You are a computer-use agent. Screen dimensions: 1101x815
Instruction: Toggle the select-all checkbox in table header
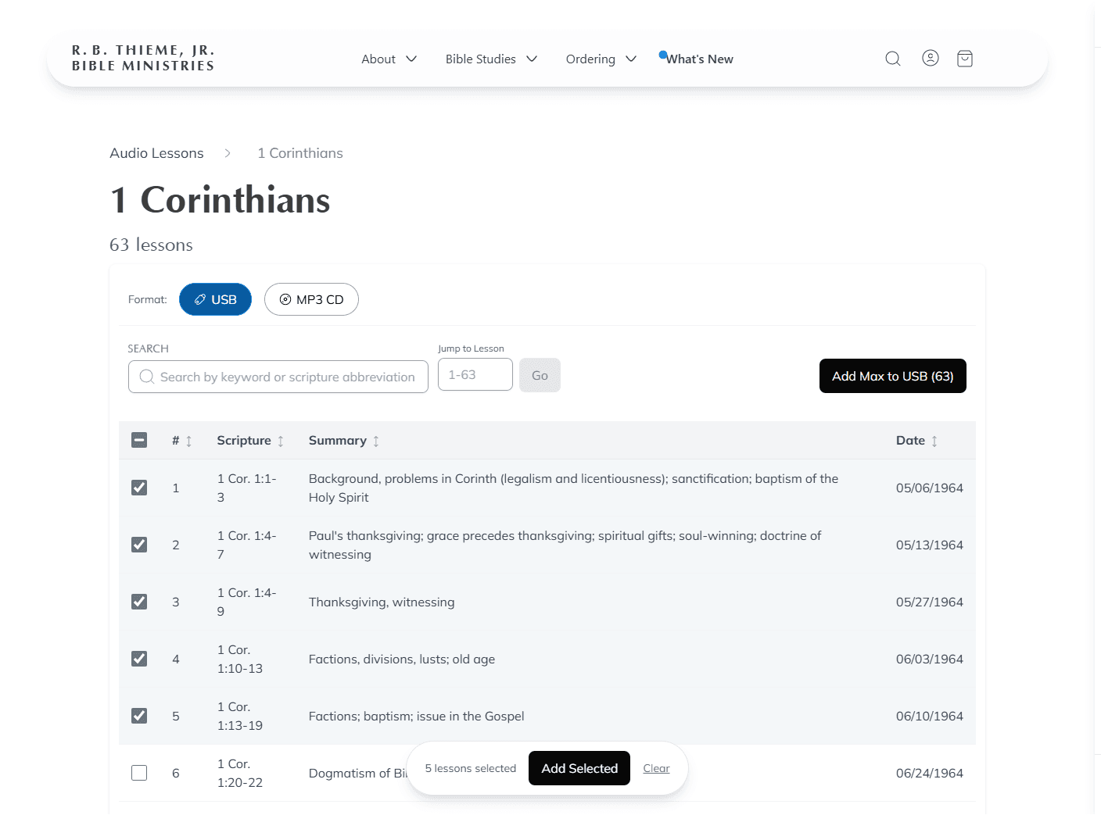click(139, 440)
